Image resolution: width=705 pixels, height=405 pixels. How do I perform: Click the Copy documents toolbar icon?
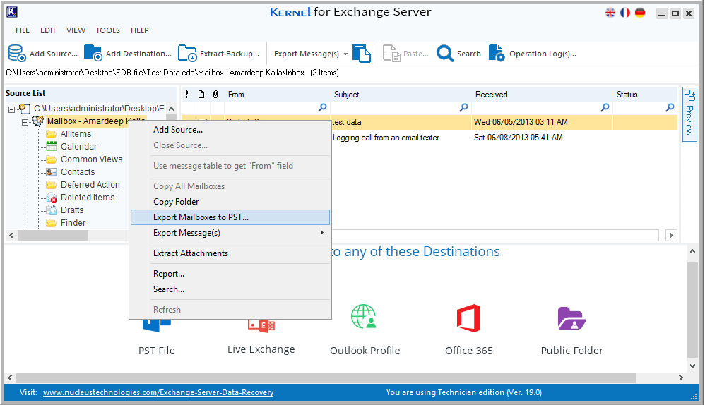coord(362,53)
